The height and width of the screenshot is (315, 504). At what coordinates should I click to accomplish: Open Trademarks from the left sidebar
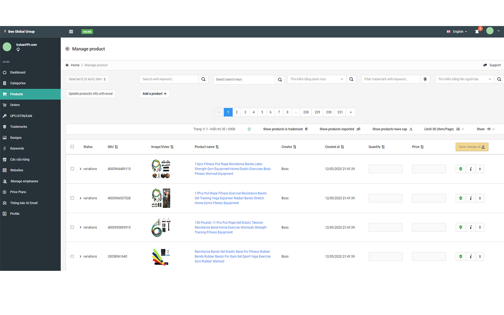pos(19,126)
